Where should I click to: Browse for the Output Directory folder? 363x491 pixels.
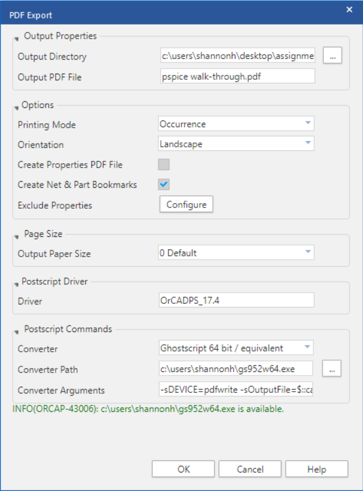tap(332, 55)
